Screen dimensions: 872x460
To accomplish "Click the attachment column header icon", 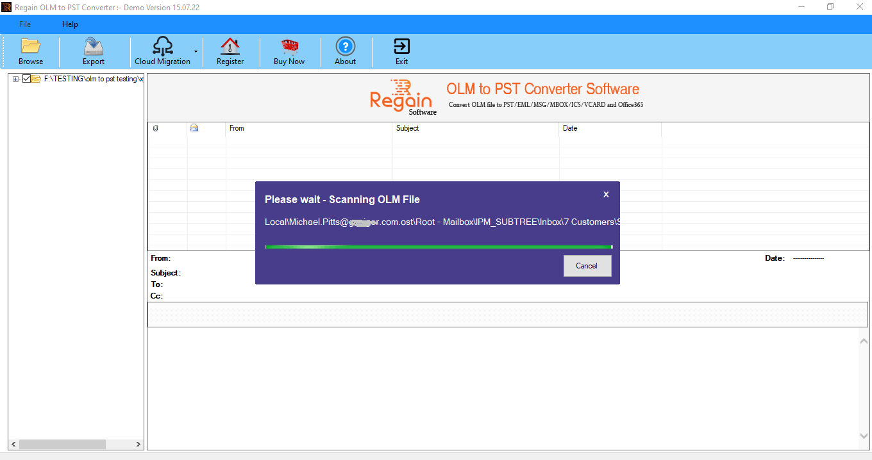I will [x=154, y=128].
